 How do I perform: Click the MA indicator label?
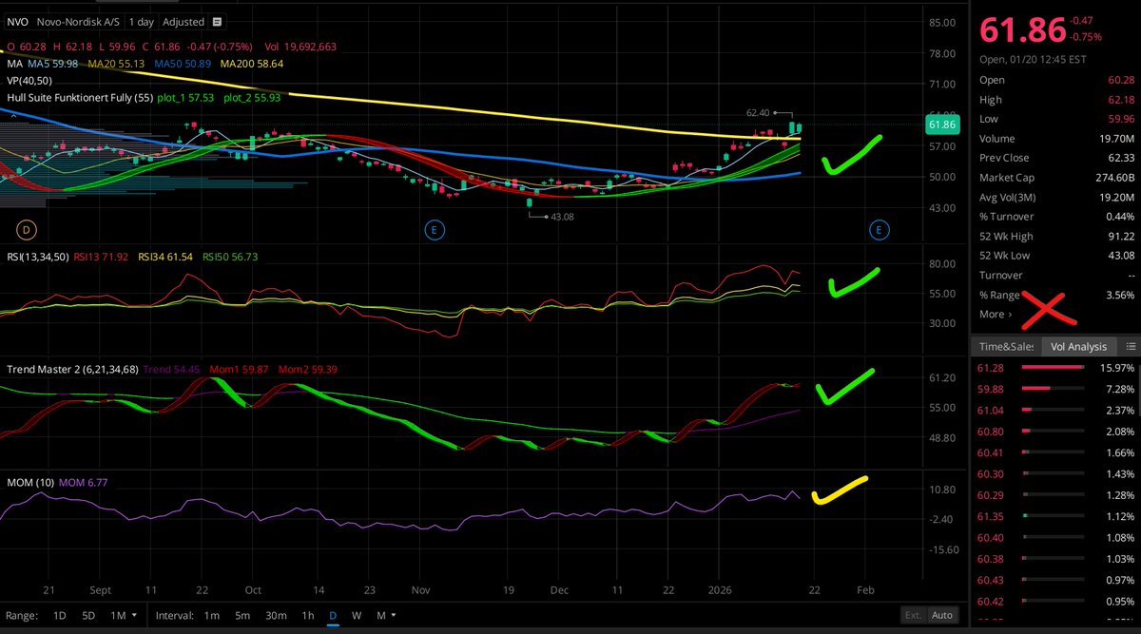coord(13,64)
